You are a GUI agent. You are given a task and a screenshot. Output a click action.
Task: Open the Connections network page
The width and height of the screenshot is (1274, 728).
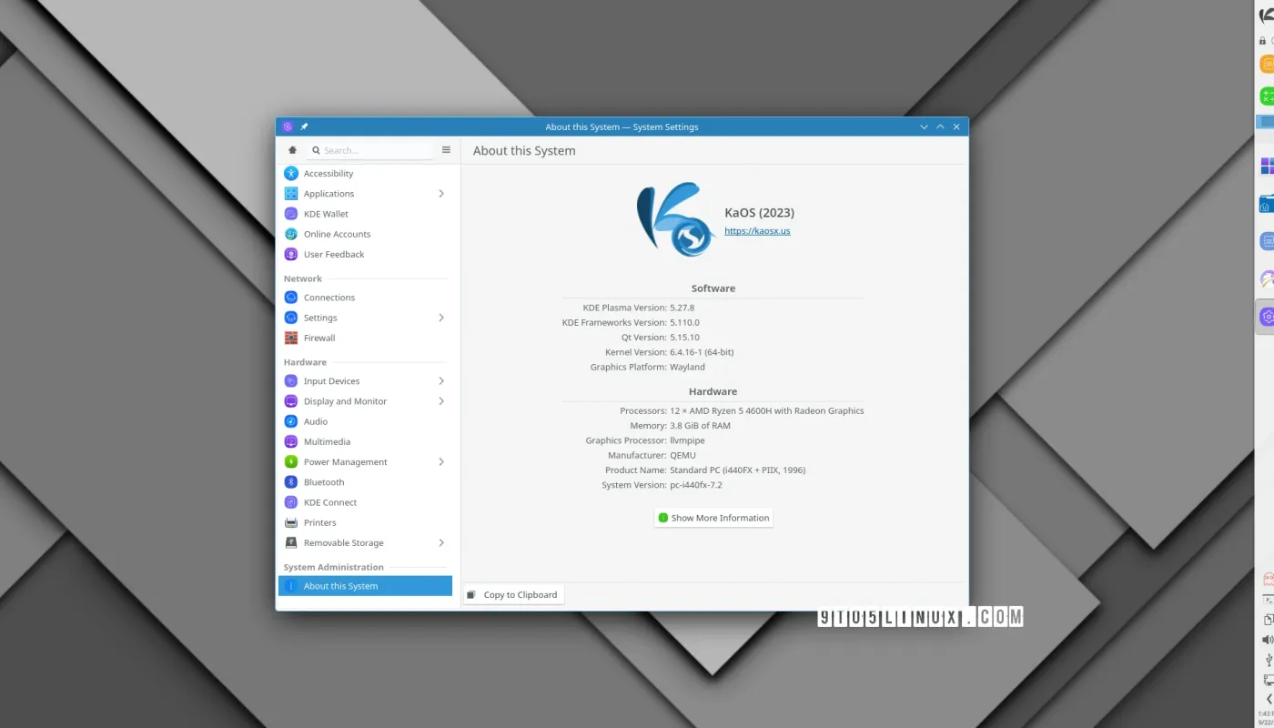[330, 297]
